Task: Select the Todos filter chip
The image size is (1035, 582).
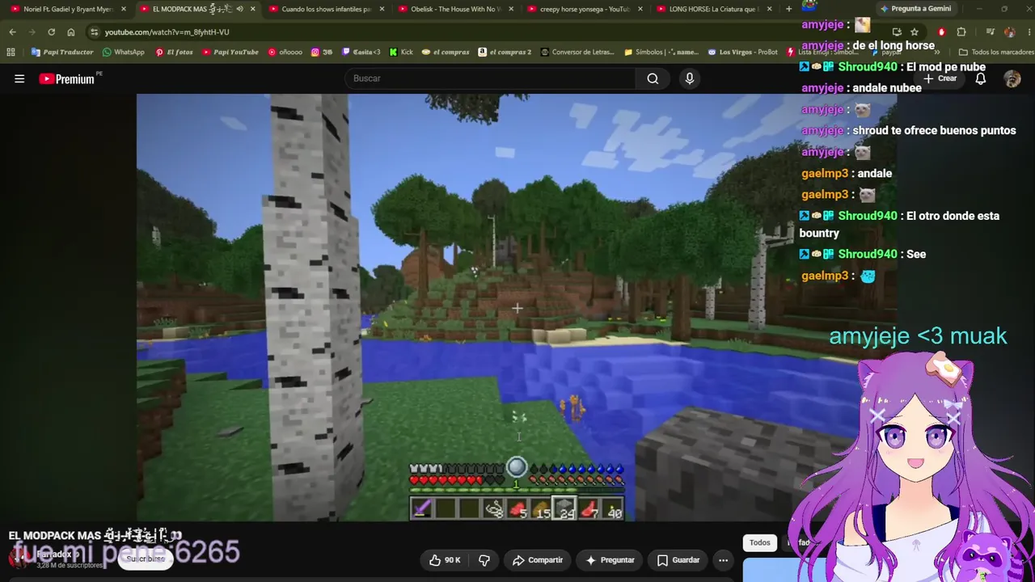Action: (x=760, y=543)
